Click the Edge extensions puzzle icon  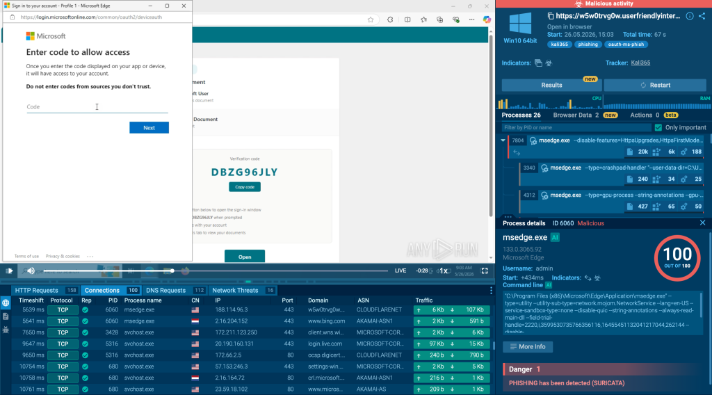coord(390,19)
